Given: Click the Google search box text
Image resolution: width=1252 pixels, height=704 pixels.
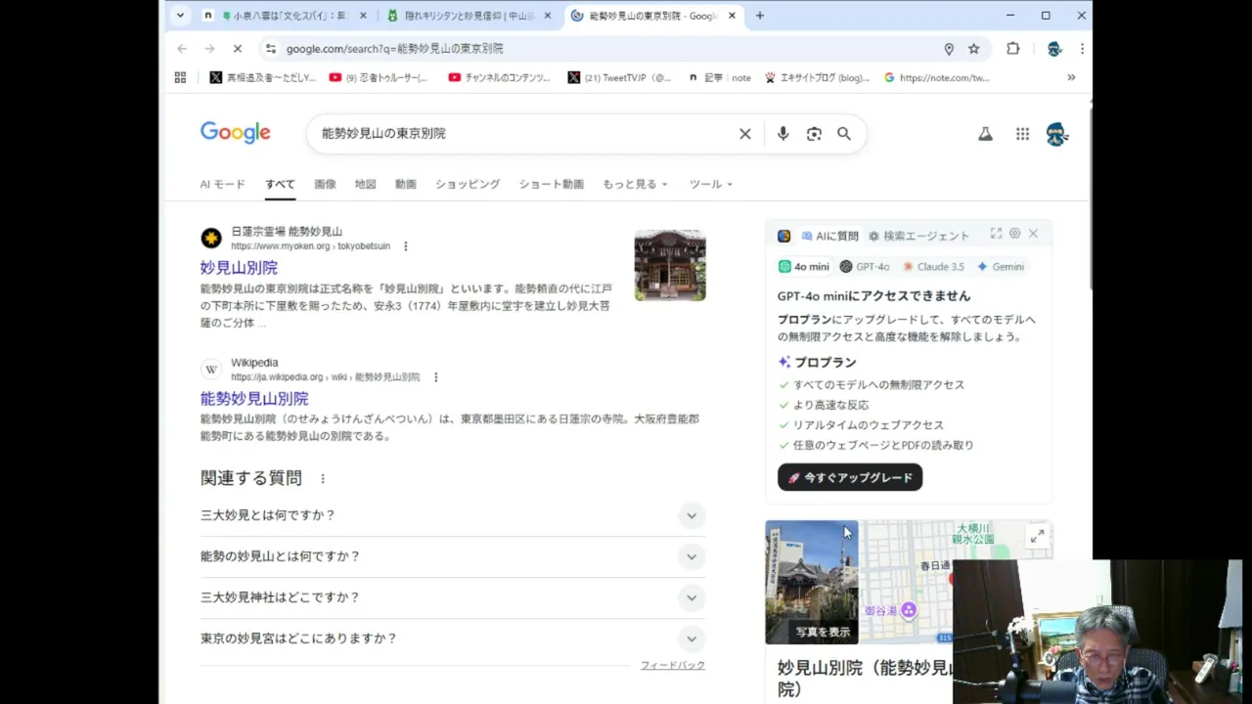Looking at the screenshot, I should [383, 133].
